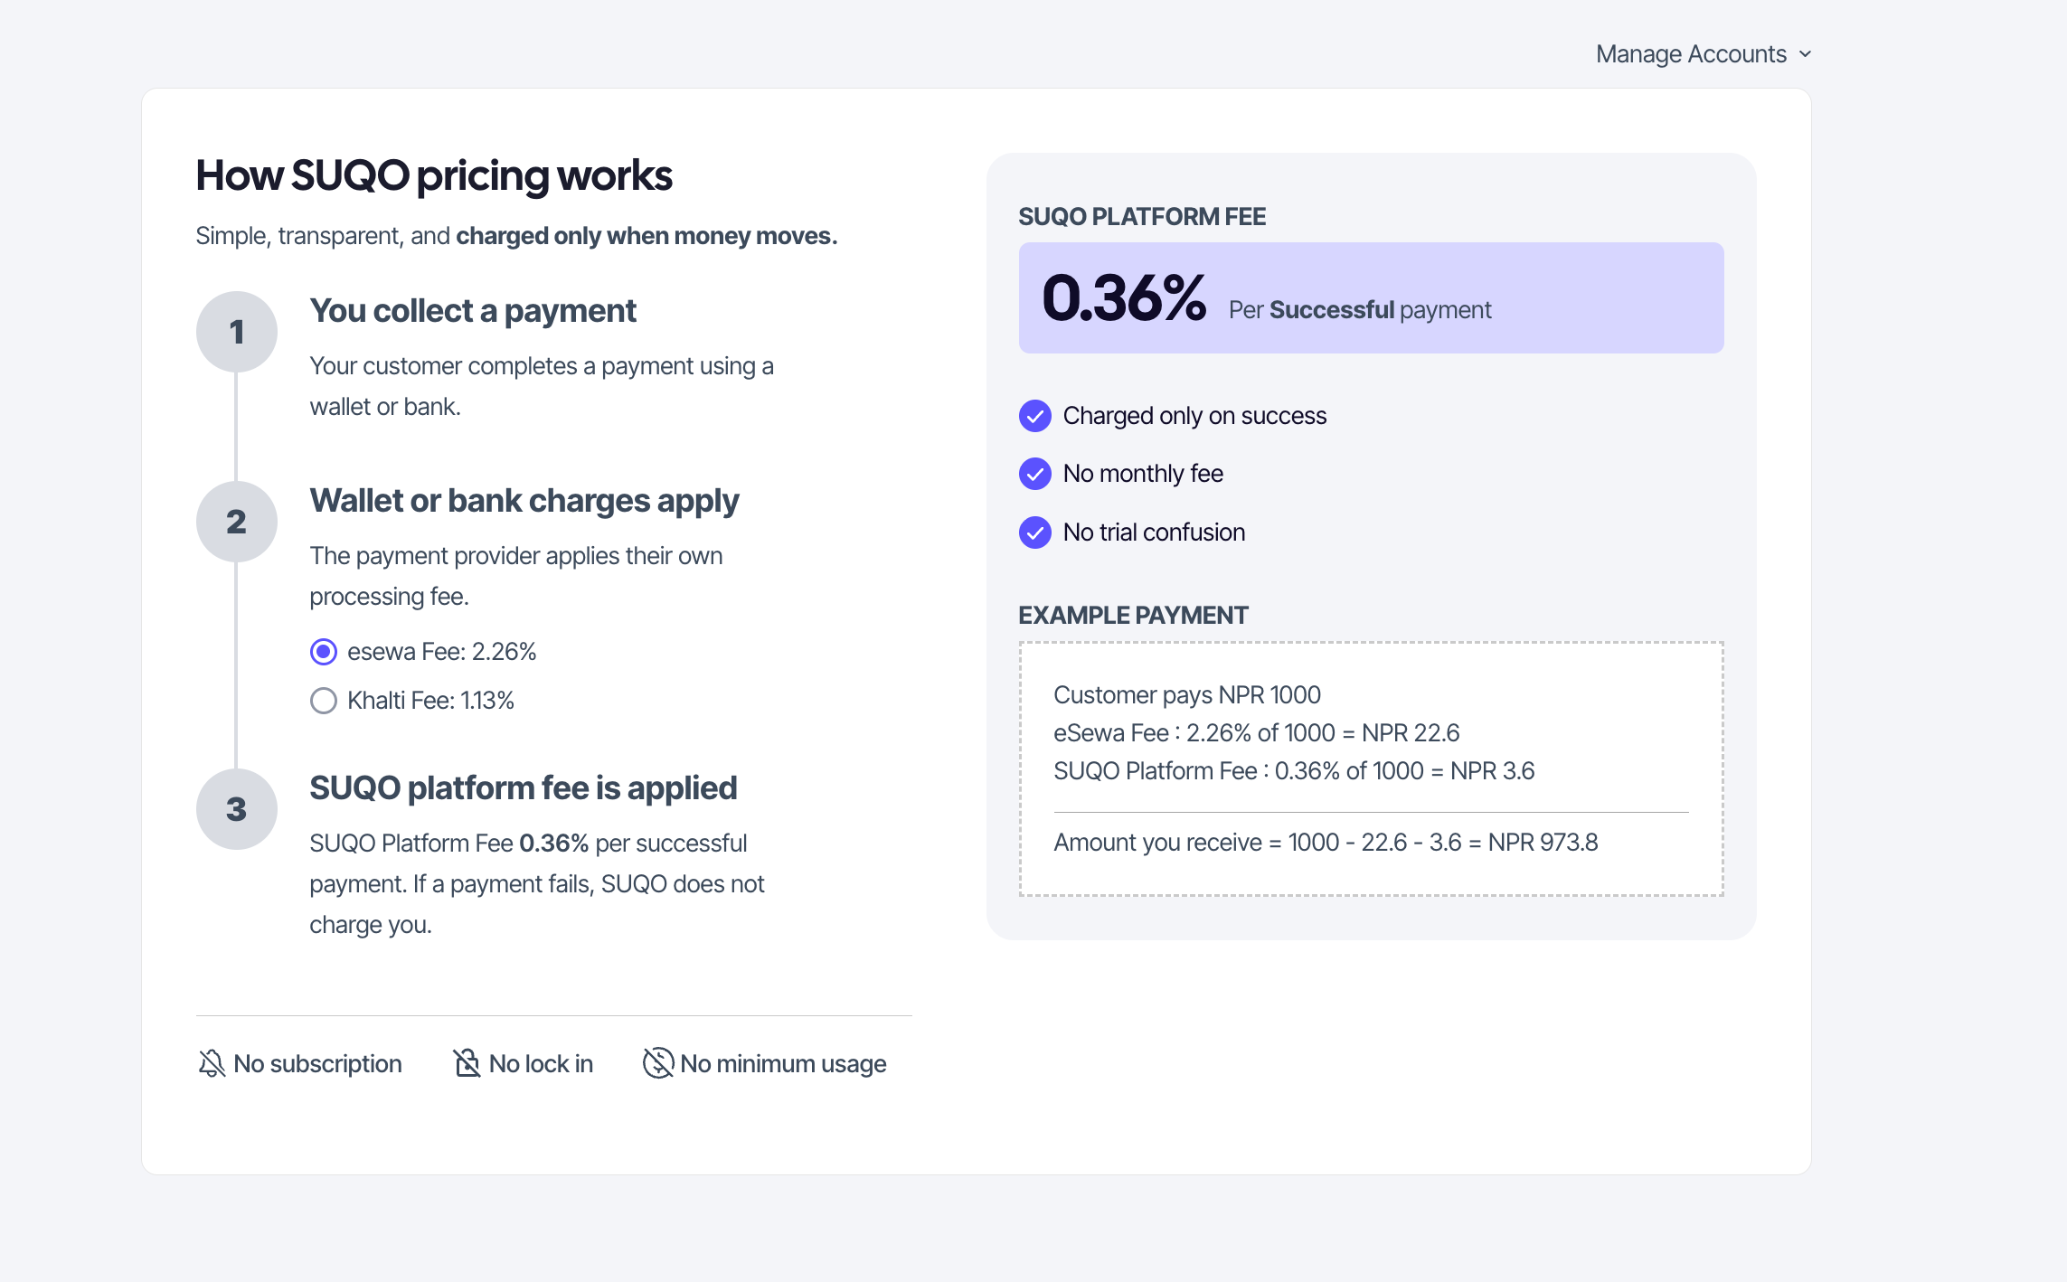Click the step 2 number circle
Viewport: 2067px width, 1282px height.
pos(237,522)
